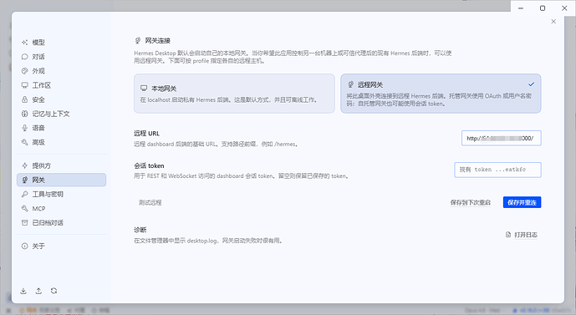This screenshot has height=315, width=576.
Task: Show 已归档对话 archived conversations
Action: coord(61,223)
